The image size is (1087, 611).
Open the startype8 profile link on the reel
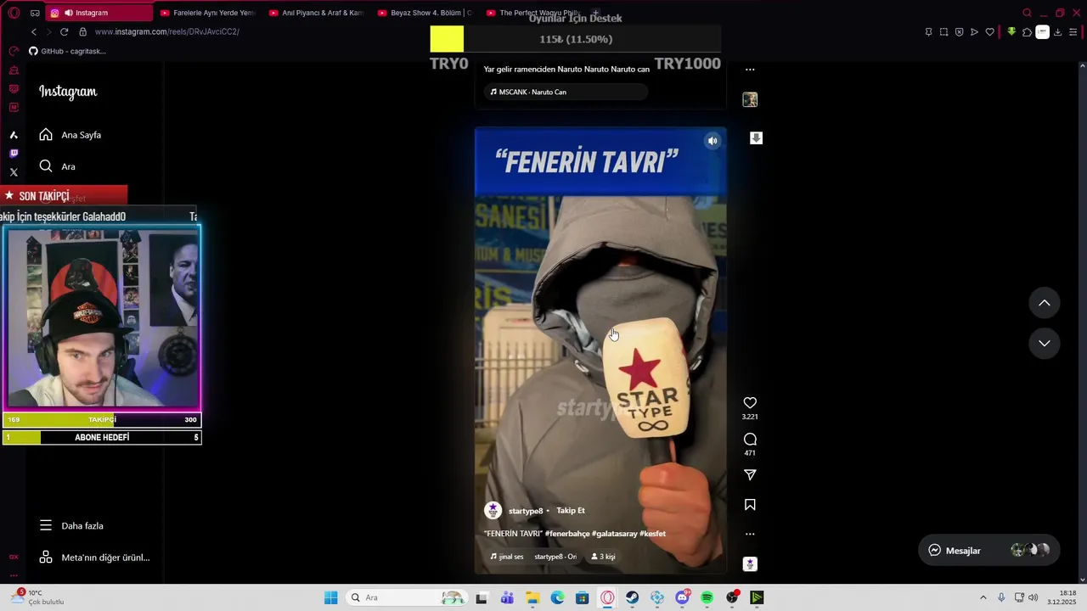(x=526, y=511)
